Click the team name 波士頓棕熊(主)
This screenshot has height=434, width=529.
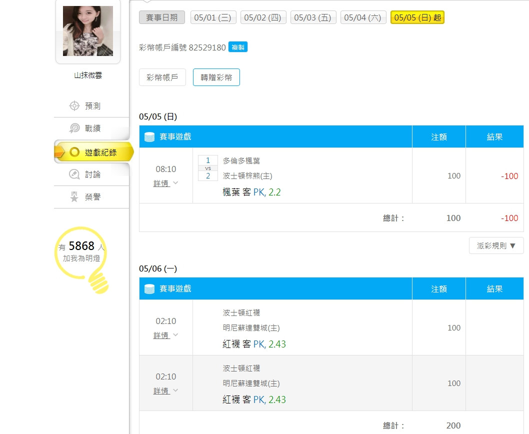247,176
